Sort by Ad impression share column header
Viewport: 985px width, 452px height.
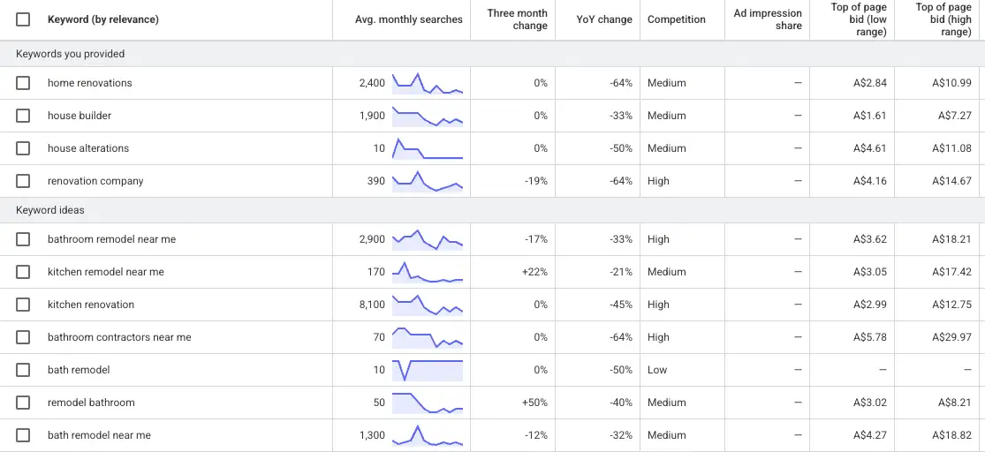point(768,19)
